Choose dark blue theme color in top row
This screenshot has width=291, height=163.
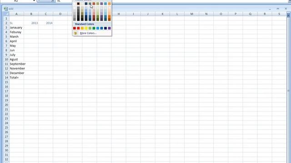click(x=86, y=4)
